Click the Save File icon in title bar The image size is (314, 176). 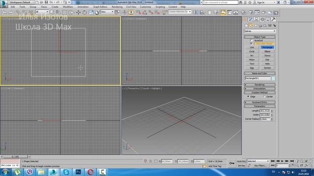46,2
